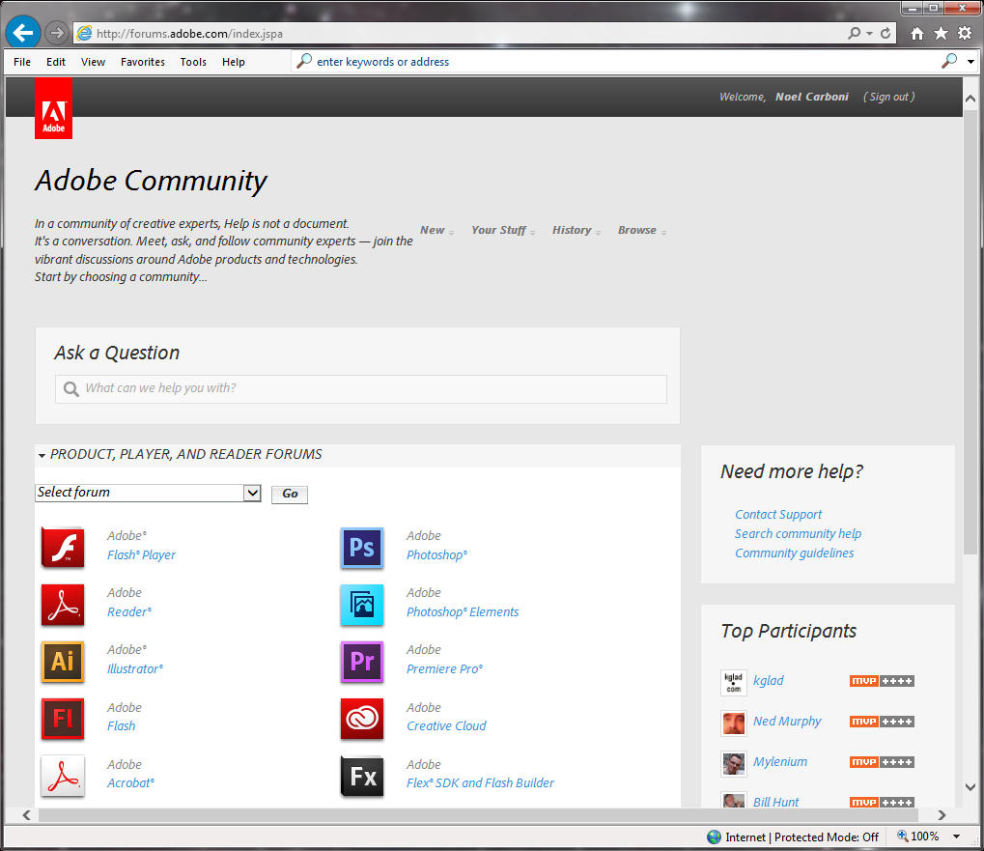Open the browser Tools gear icon
Viewport: 984px width, 851px height.
pos(965,33)
